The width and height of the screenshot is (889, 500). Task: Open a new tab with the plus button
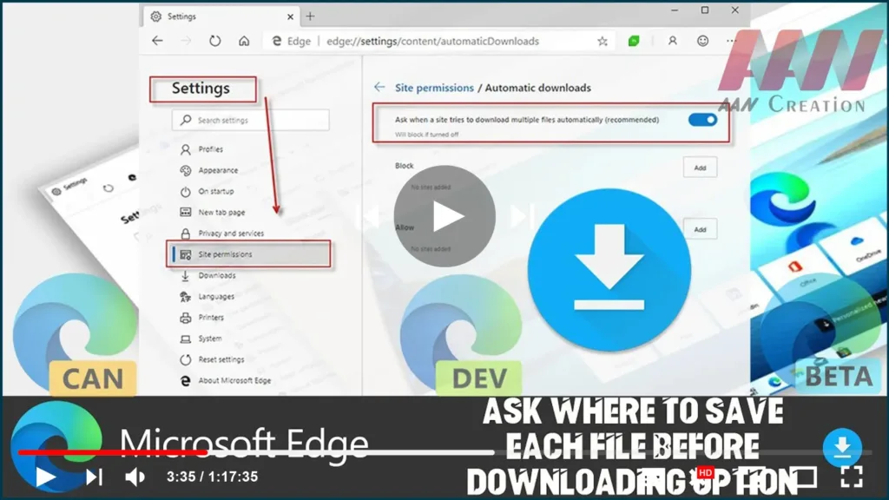click(x=310, y=16)
